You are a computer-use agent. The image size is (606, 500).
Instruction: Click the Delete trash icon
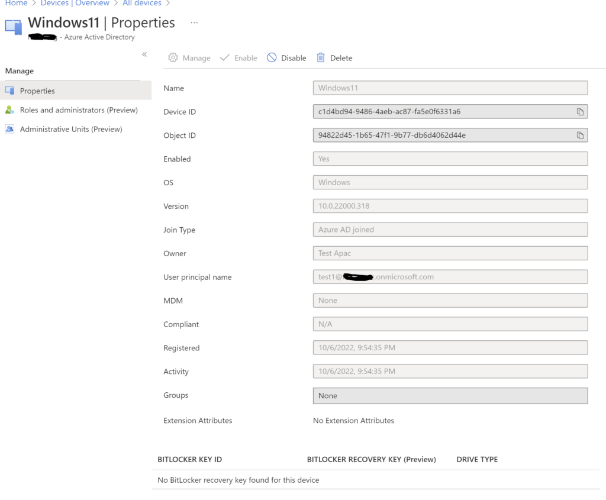pyautogui.click(x=321, y=58)
